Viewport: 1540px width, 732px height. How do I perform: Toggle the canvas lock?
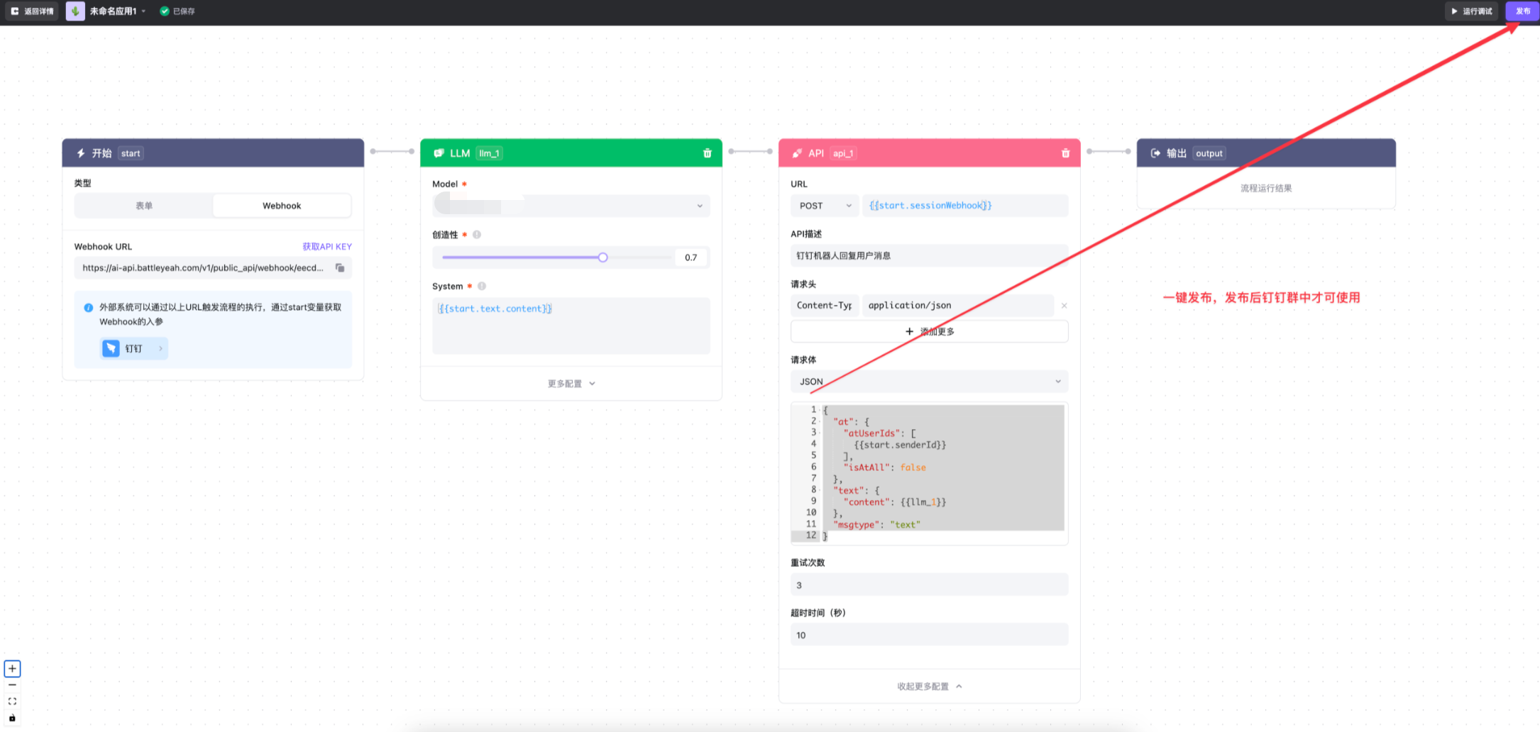pyautogui.click(x=12, y=718)
